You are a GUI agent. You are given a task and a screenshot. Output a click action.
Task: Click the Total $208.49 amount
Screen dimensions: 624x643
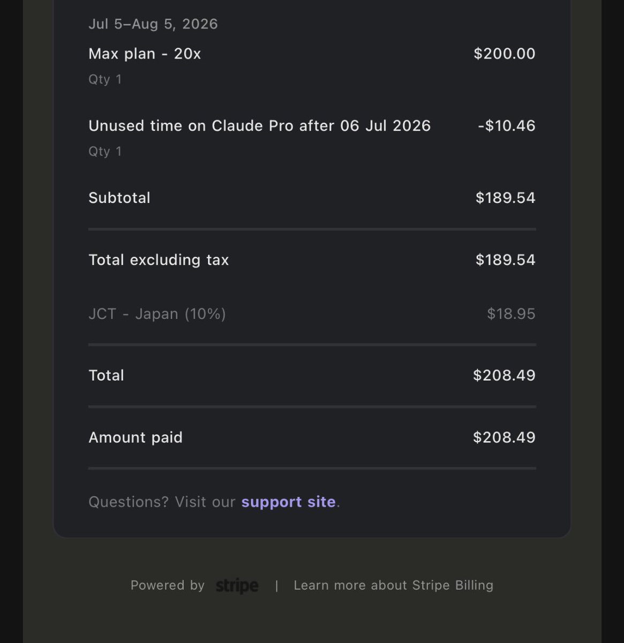(x=504, y=375)
